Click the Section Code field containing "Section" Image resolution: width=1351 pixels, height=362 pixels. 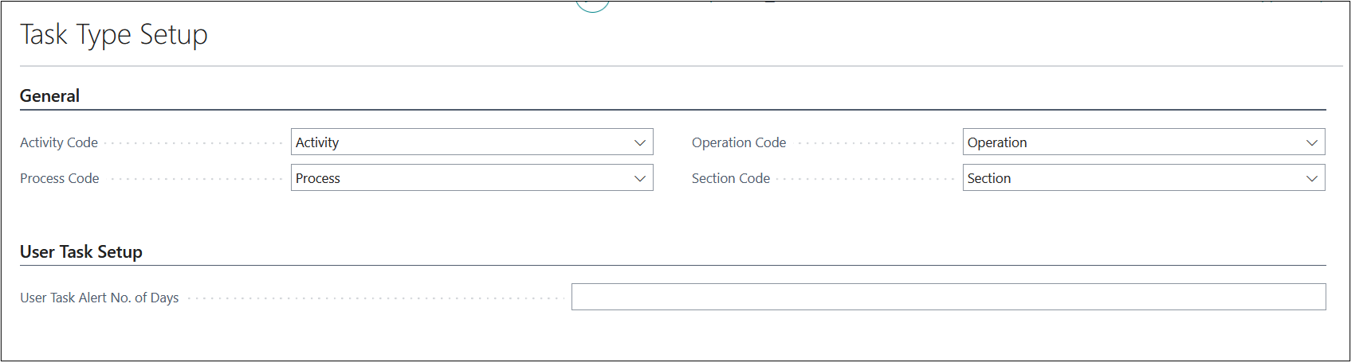[x=1132, y=178]
